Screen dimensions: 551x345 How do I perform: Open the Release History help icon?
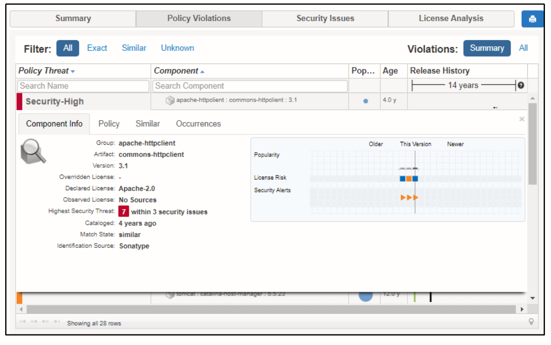tap(521, 85)
